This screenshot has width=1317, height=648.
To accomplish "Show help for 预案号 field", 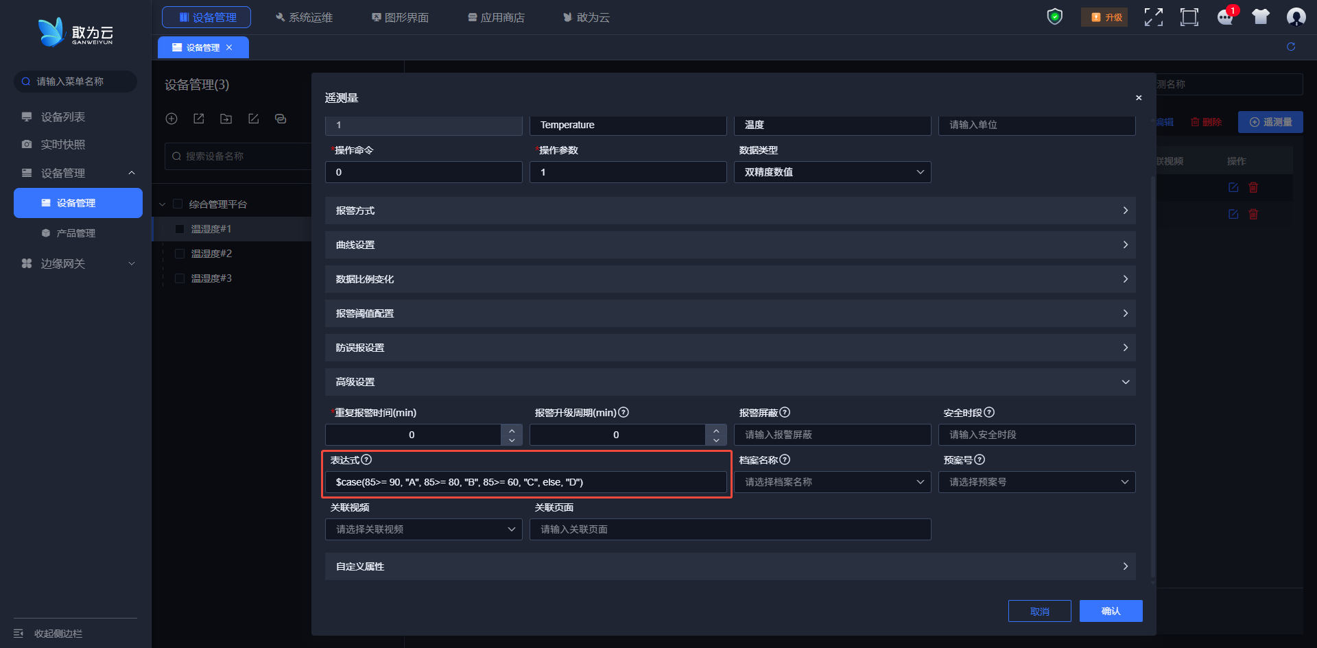I will click(980, 459).
